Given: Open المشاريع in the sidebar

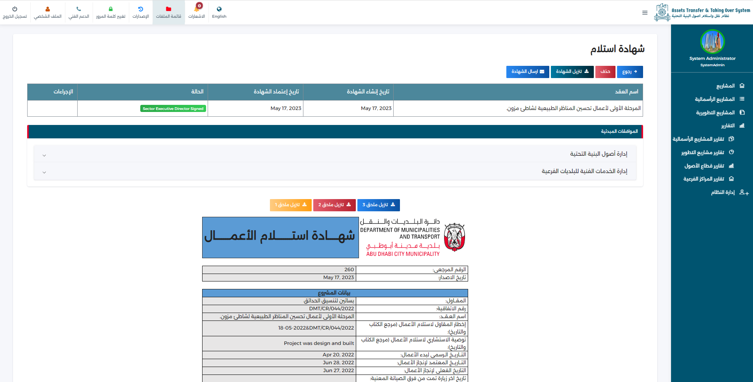Looking at the screenshot, I should point(725,86).
